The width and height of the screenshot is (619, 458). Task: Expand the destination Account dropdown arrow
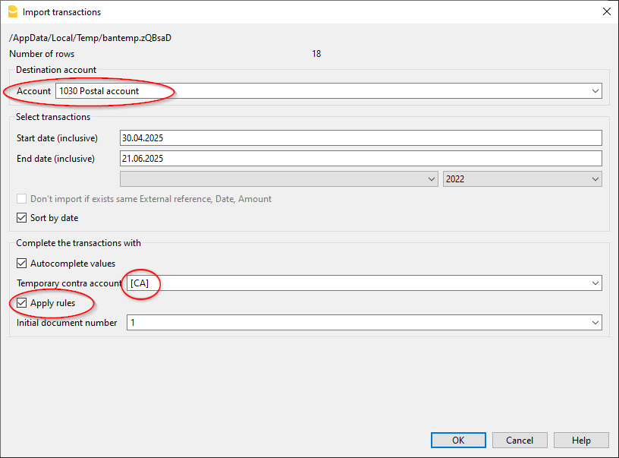595,91
